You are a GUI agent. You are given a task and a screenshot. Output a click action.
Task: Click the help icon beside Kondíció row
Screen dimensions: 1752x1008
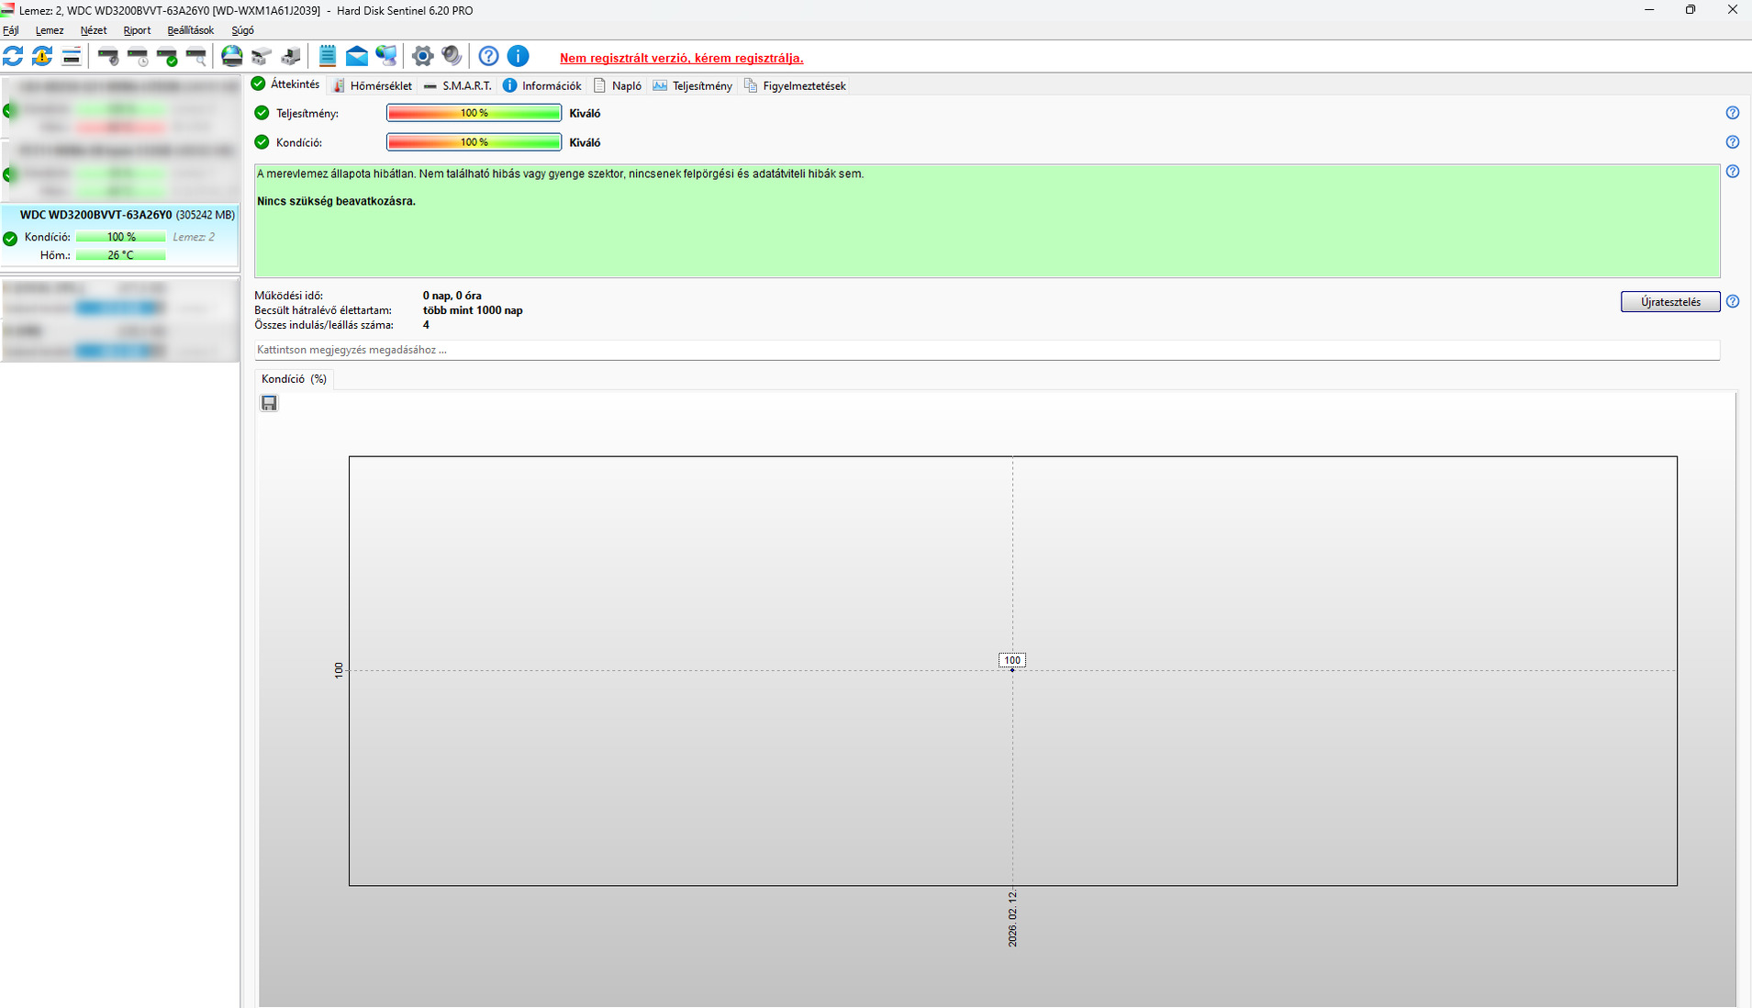coord(1733,142)
